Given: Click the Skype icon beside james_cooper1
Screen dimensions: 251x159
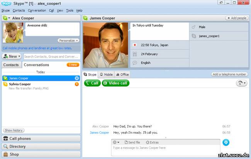Looking at the screenshot, I should click(194, 36).
